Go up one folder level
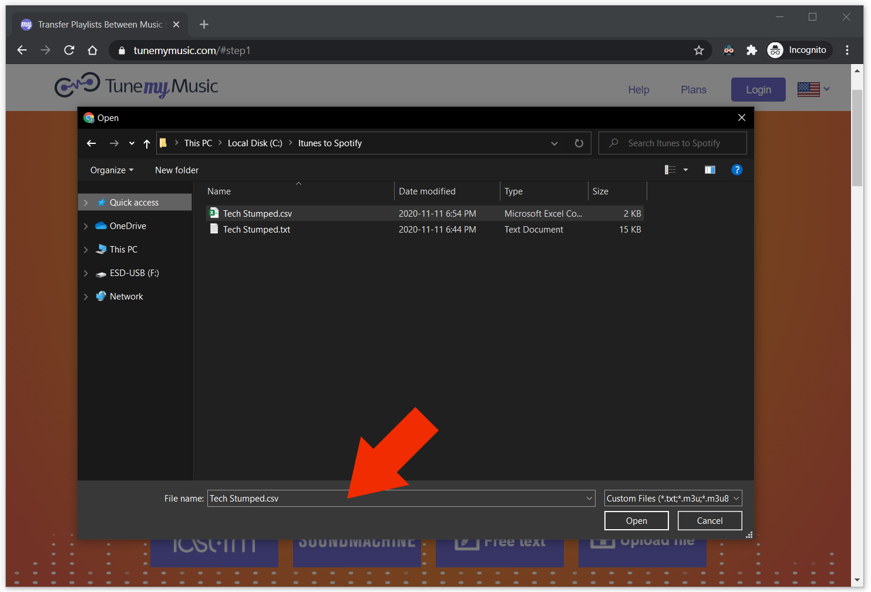The width and height of the screenshot is (871, 592). 147,143
